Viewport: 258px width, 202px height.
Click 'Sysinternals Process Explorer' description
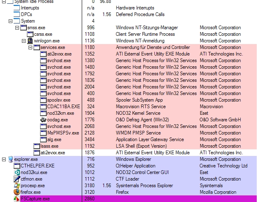144,186
